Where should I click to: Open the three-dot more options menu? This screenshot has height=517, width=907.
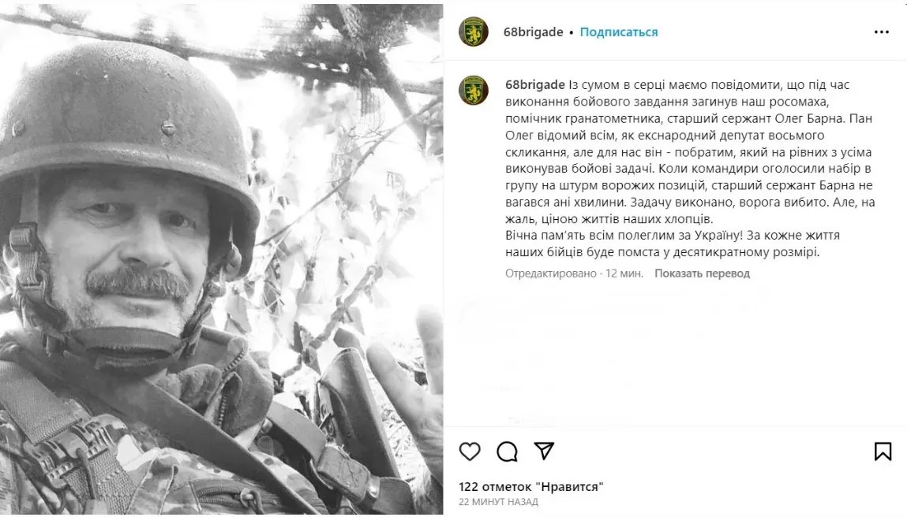click(881, 32)
